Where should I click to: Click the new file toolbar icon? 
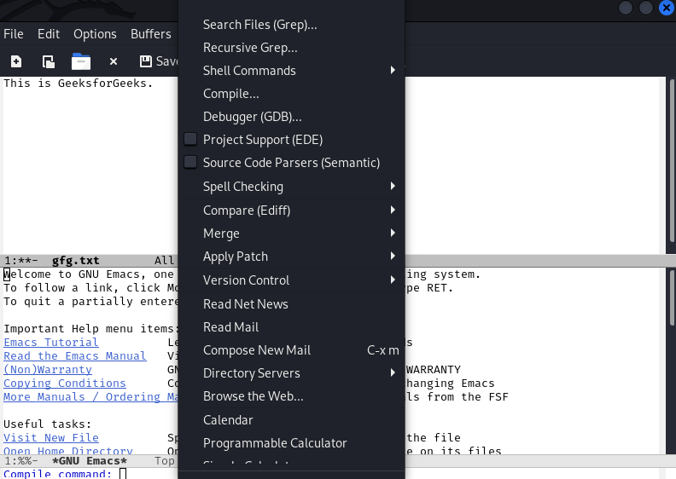[15, 61]
